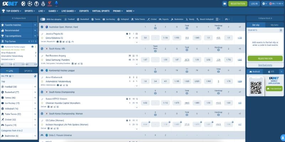Open the VIRTUAL SPORTS menu item

101,11
